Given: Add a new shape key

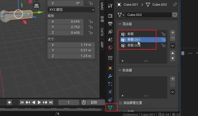Looking at the screenshot, I should (172, 79).
